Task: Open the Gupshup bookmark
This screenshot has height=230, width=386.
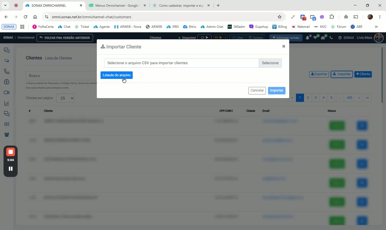Action: (x=259, y=27)
